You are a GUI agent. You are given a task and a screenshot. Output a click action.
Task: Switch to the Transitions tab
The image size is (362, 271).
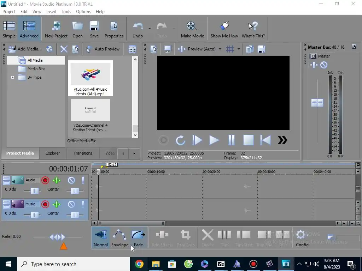(83, 153)
